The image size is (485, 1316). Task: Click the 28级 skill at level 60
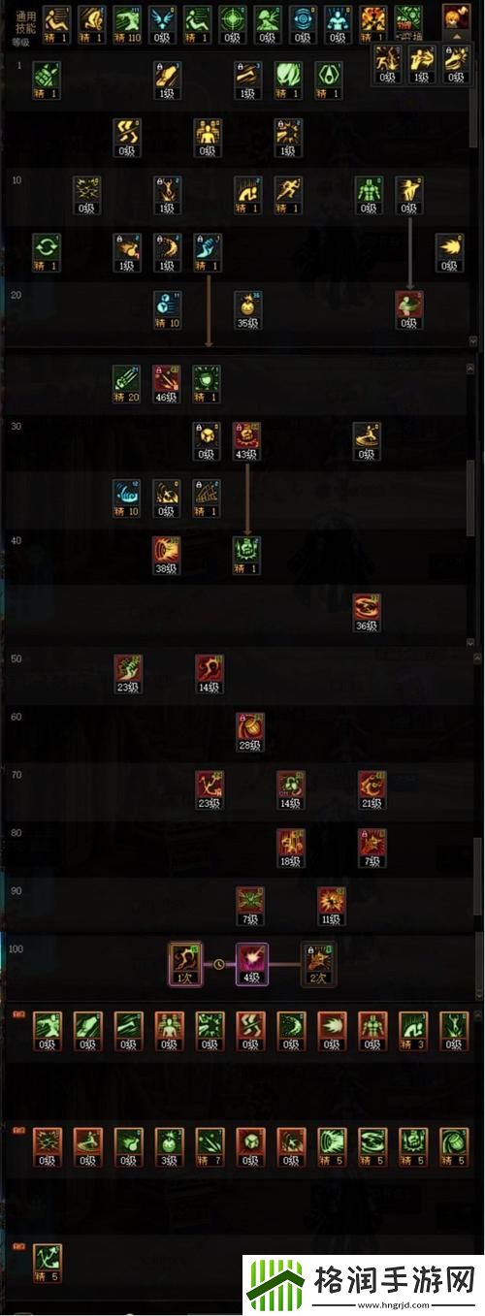pyautogui.click(x=249, y=731)
